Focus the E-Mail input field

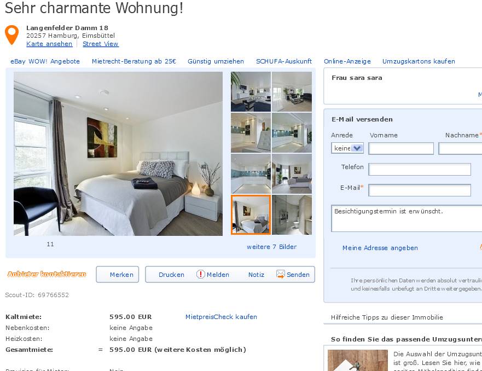[420, 190]
